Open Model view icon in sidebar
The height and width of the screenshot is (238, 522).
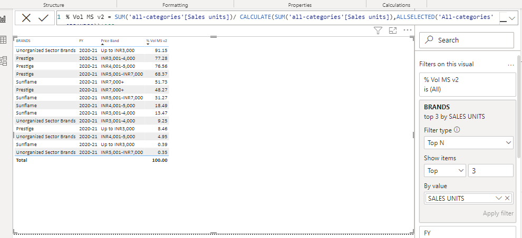(x=3, y=61)
